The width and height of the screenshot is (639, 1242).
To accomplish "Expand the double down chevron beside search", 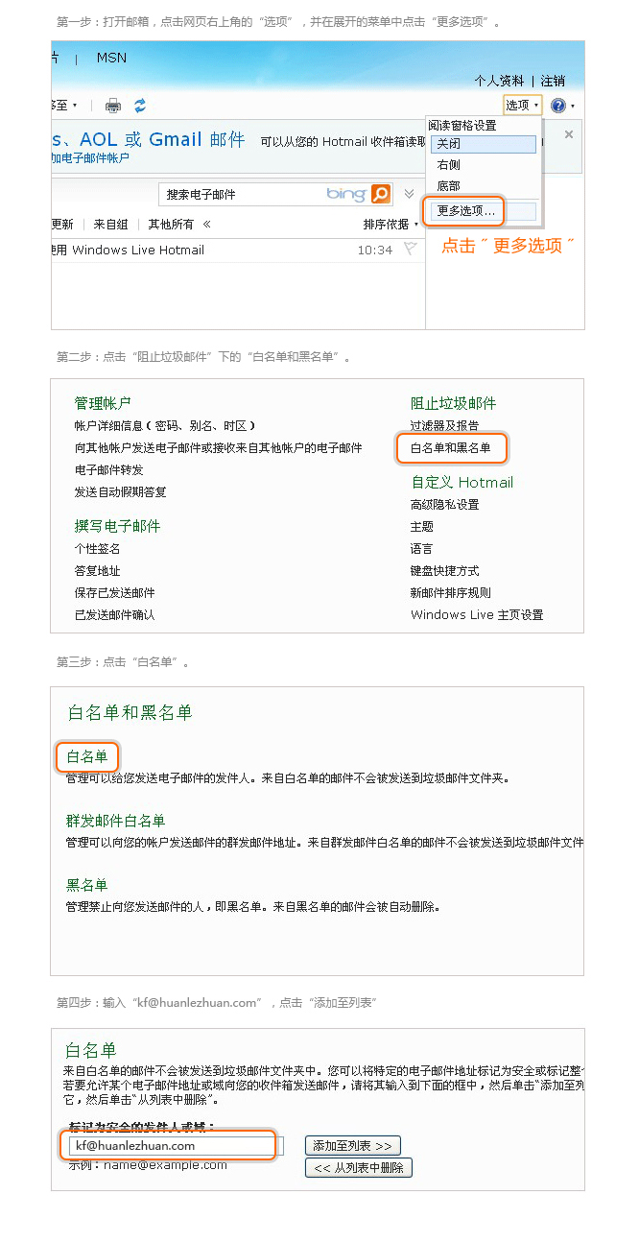I will 409,194.
